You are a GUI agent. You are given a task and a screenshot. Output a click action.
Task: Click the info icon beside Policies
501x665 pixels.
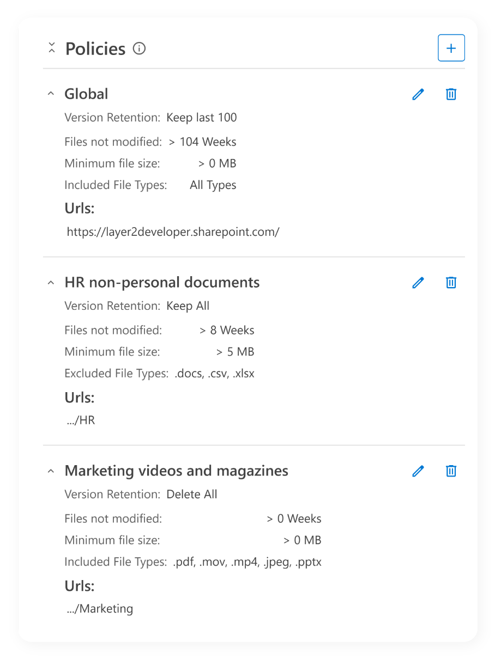coord(140,48)
